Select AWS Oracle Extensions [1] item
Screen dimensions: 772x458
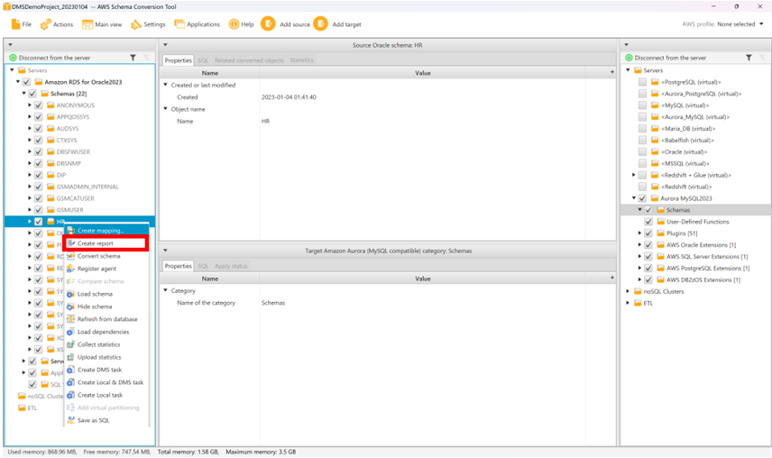tap(701, 245)
